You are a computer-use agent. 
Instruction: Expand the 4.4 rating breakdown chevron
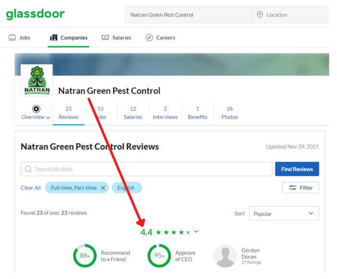pos(196,231)
